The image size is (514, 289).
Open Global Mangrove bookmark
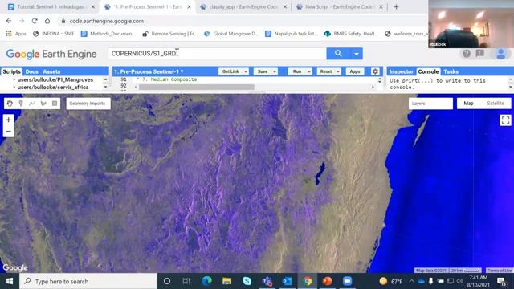tap(231, 34)
